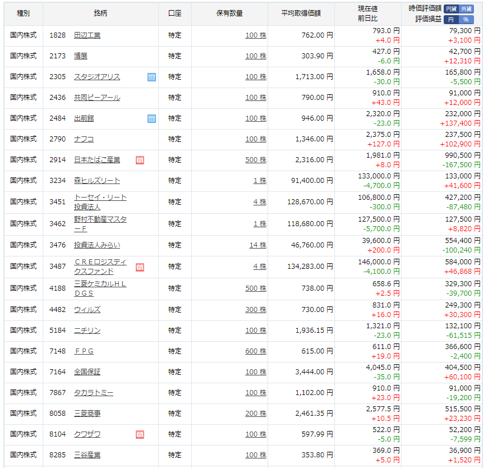
Task: Open the ナフコ stock link
Action: (84, 139)
